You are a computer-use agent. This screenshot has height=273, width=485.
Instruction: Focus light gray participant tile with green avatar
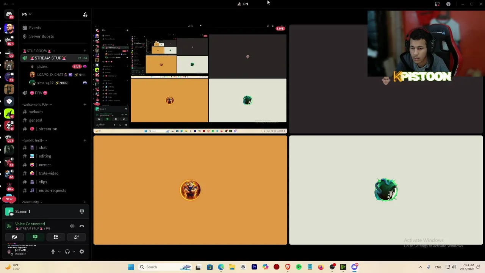(386, 190)
